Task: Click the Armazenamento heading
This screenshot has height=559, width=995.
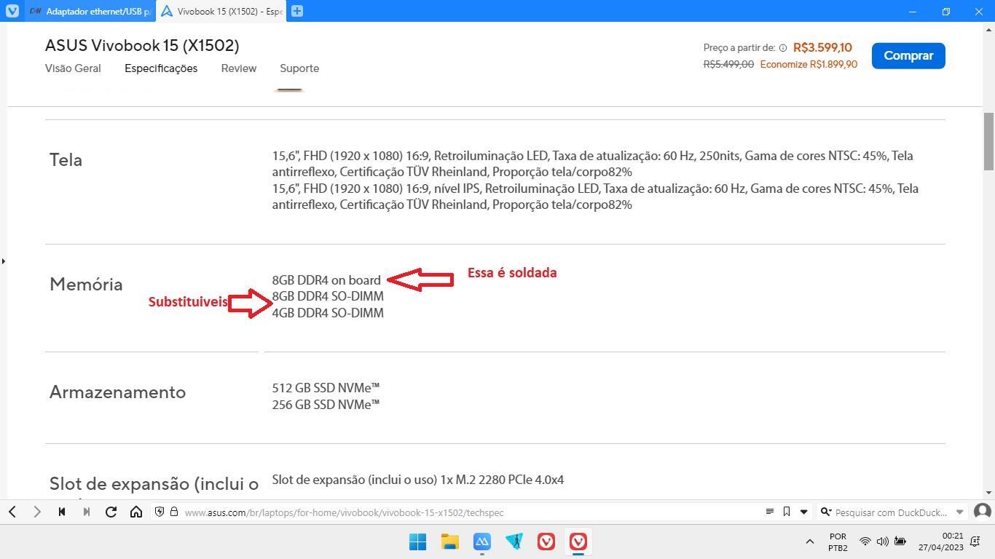Action: (117, 392)
